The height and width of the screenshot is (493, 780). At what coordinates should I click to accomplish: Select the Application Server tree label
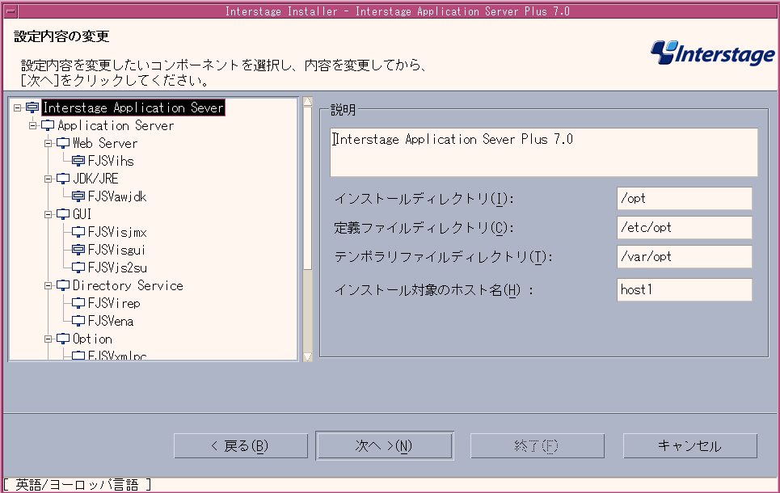116,125
